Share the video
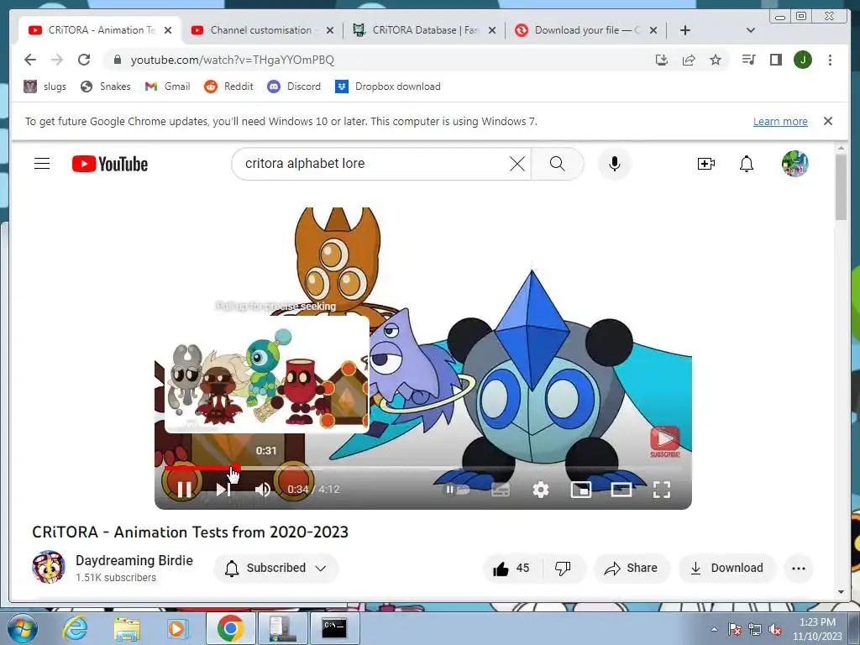 pos(632,569)
